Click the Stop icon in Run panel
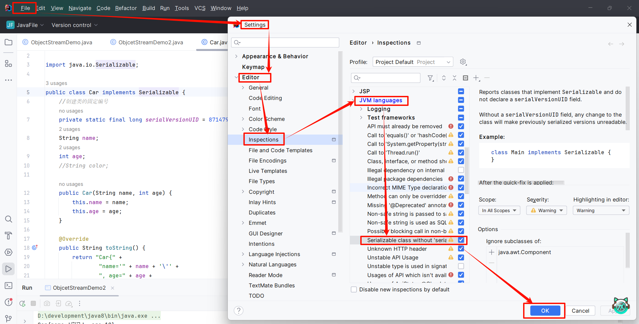This screenshot has height=324, width=639. pos(33,303)
